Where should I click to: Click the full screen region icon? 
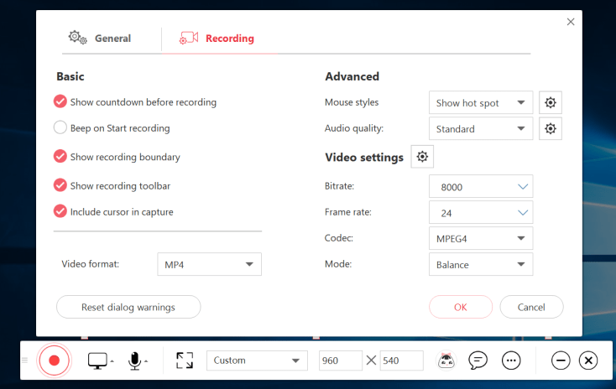pyautogui.click(x=185, y=360)
